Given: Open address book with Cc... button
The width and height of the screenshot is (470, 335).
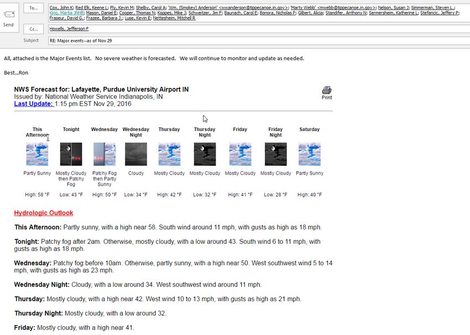Looking at the screenshot, I should pyautogui.click(x=34, y=29).
